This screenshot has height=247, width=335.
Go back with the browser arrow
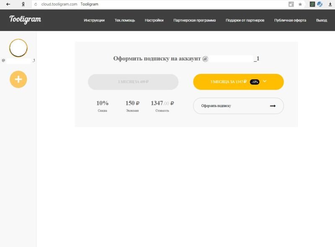(8, 4)
